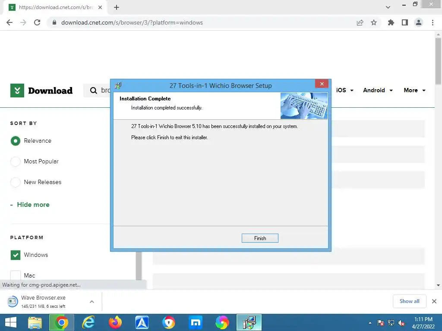Uncheck the Windows platform checkbox

(x=16, y=255)
